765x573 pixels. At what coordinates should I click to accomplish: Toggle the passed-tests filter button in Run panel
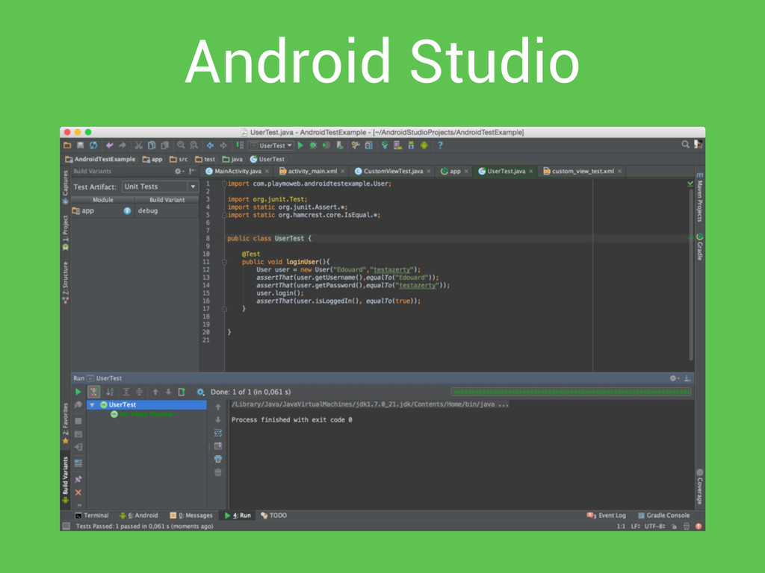click(x=93, y=392)
